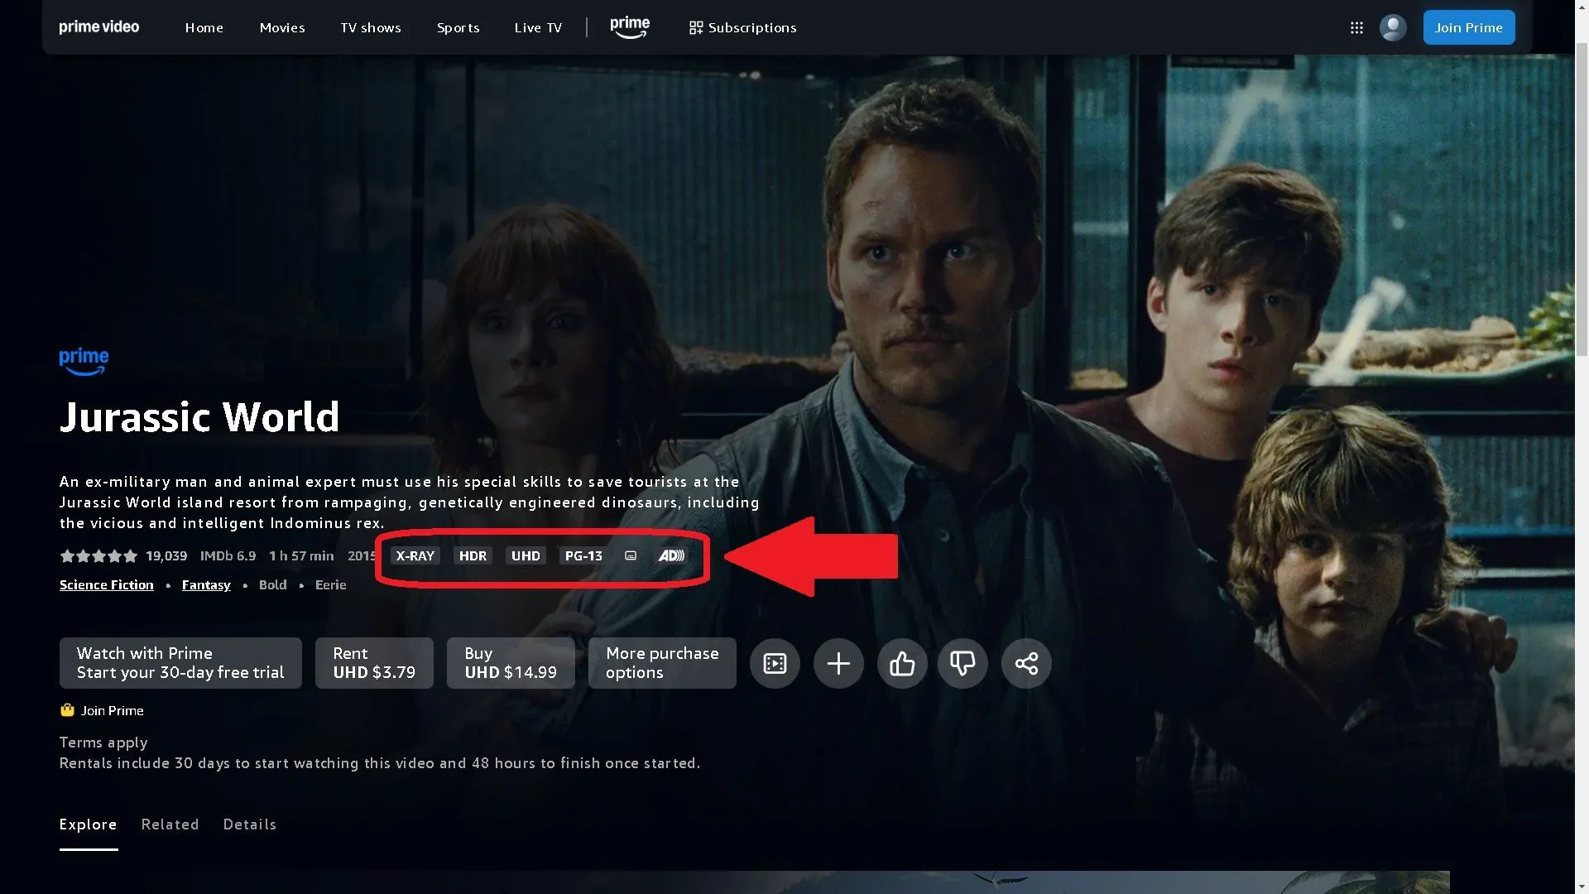Click the audio description AD badge

pos(671,555)
